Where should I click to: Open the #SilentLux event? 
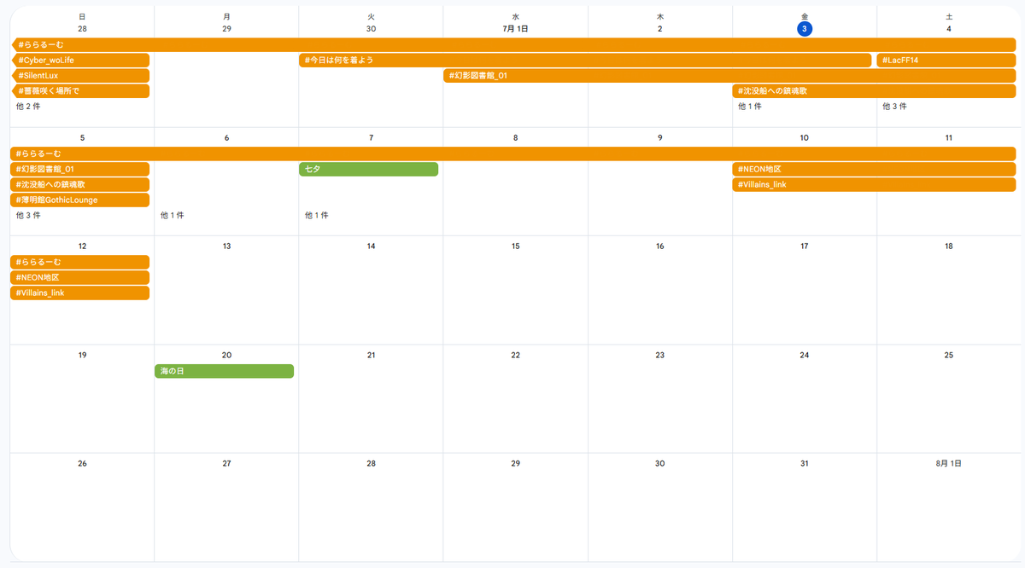[x=80, y=76]
